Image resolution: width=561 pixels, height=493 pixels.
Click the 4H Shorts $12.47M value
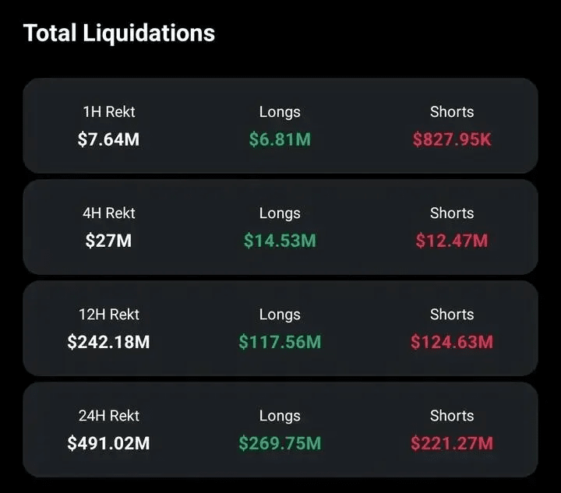452,240
